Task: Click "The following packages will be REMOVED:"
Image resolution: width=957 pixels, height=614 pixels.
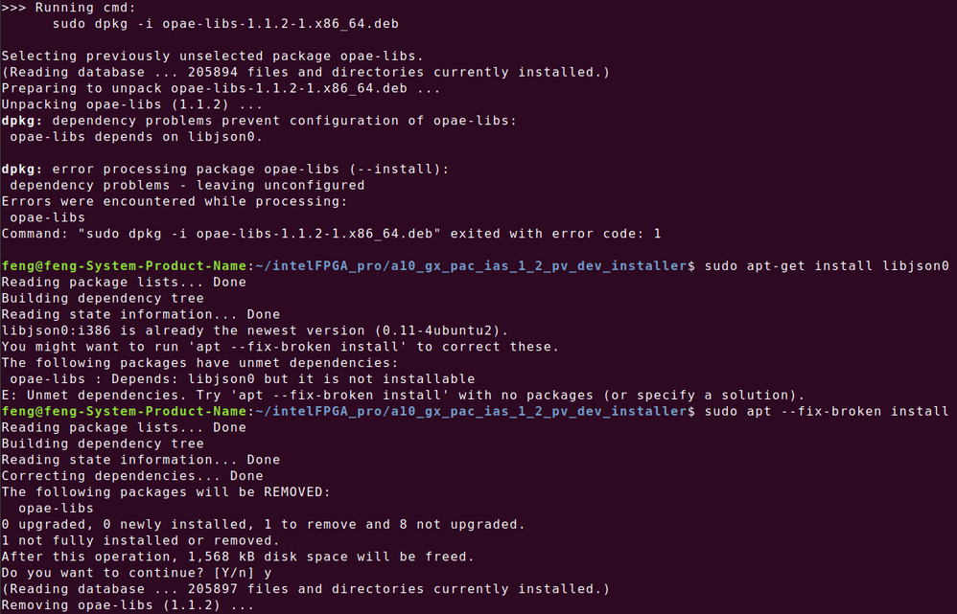Action: pos(166,491)
